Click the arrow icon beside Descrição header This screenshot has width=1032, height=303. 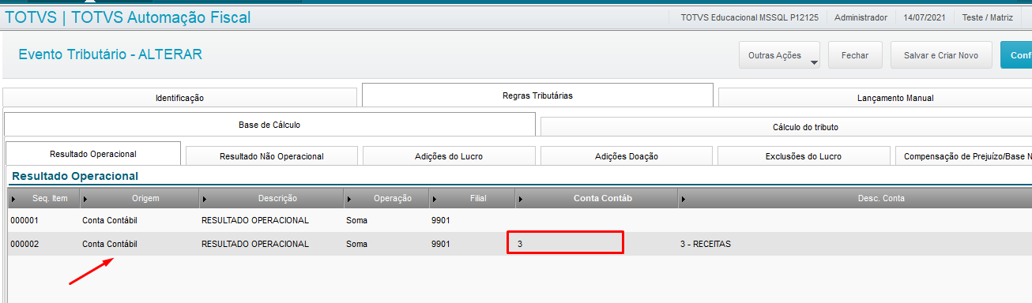tap(205, 199)
